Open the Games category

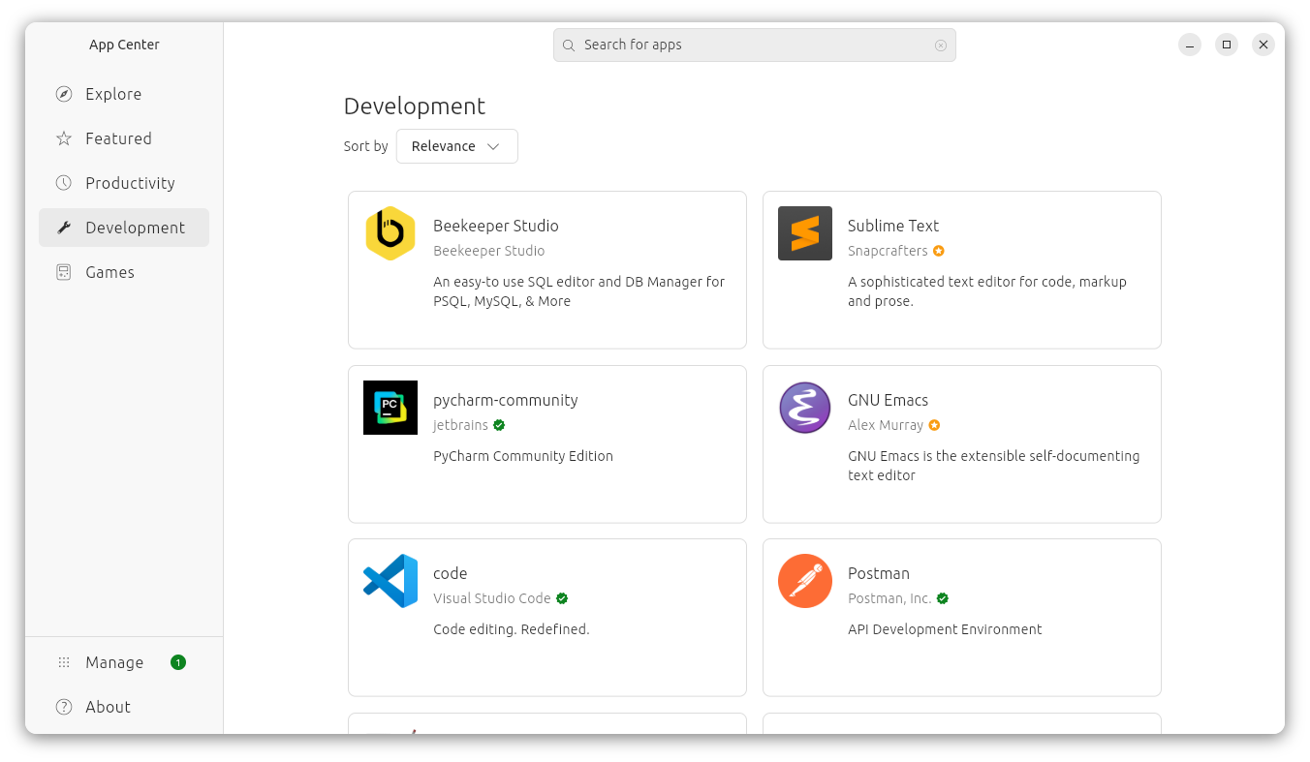pyautogui.click(x=124, y=272)
